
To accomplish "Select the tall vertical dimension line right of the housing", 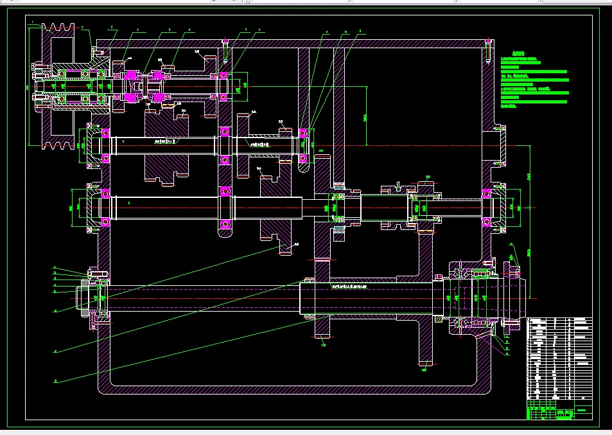I will click(530, 222).
